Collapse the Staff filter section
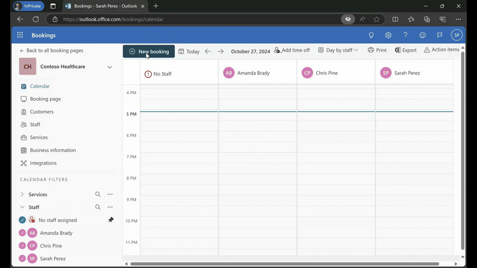The width and height of the screenshot is (477, 268). [x=22, y=207]
